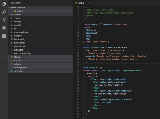
Task: Click the JS icon beside App.js in the BLOGPOST tree
Action: tap(12, 57)
